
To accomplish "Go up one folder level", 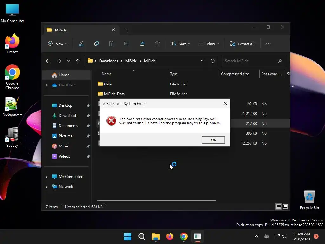I will pyautogui.click(x=78, y=61).
